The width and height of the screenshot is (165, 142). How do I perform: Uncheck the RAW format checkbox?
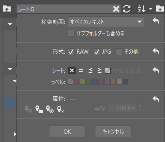(71, 52)
